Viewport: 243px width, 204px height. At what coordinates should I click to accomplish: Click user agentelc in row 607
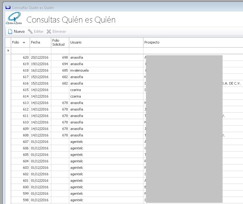coord(77,142)
